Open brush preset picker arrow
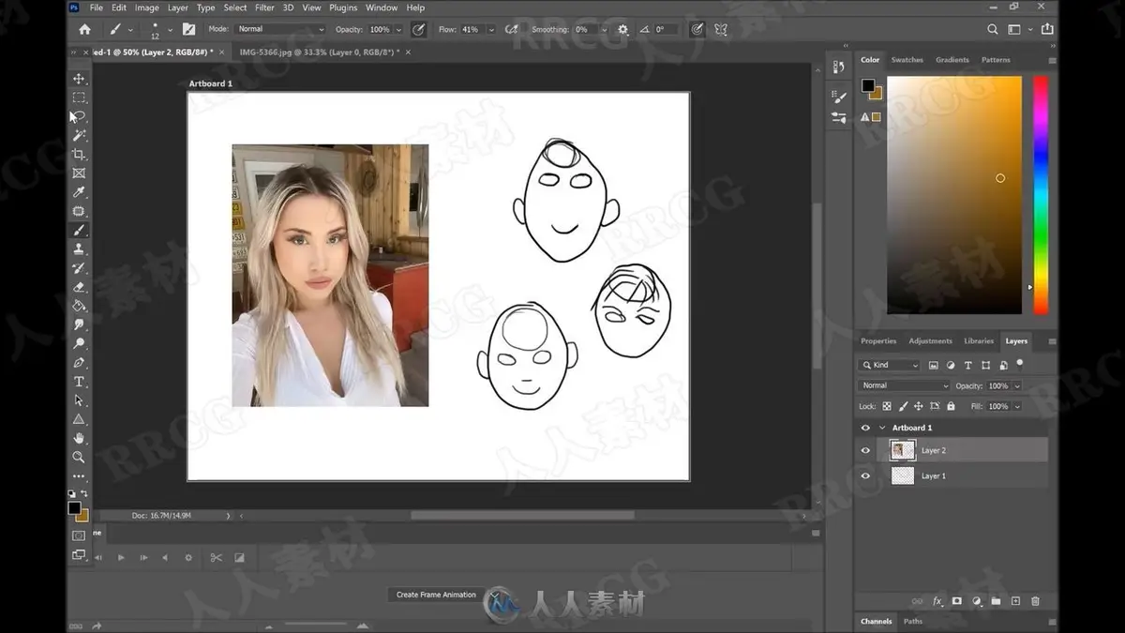 [x=169, y=29]
